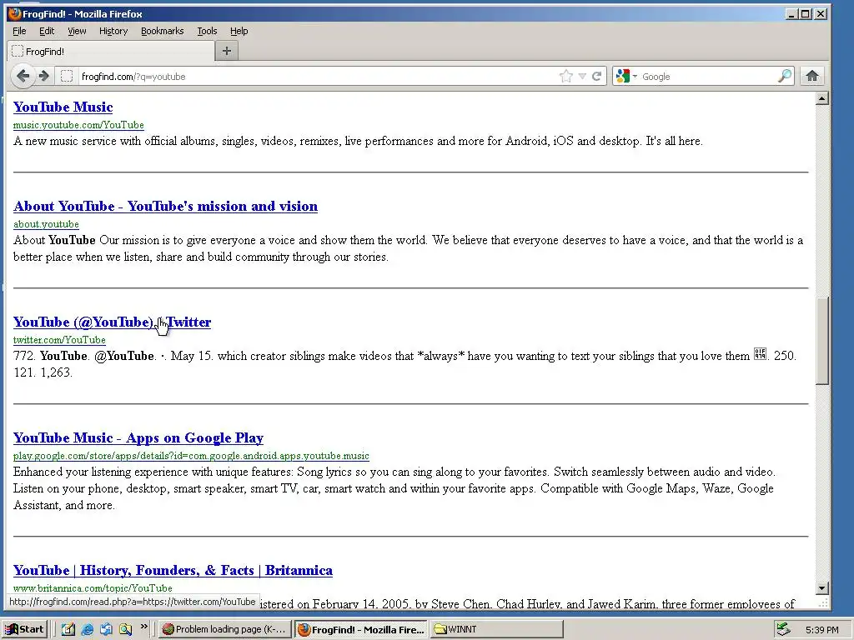Viewport: 854px width, 640px height.
Task: Open the play.google.com store URL link
Action: [191, 456]
